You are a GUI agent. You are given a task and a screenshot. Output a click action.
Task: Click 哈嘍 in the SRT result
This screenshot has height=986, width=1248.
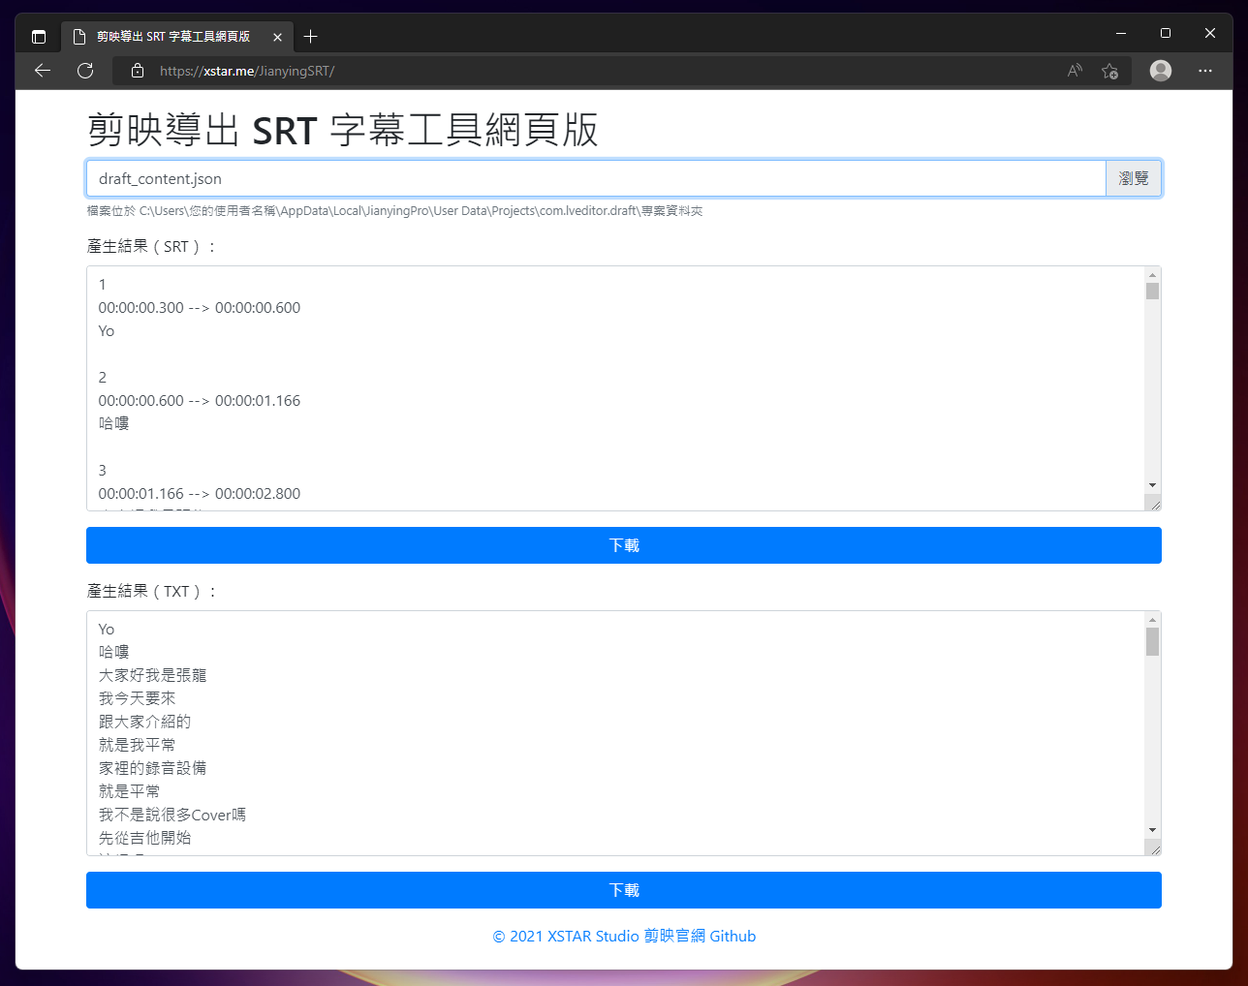pos(113,423)
